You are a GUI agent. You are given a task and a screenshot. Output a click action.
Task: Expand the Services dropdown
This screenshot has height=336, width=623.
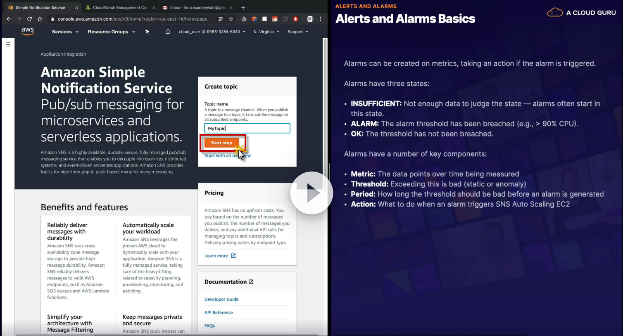pyautogui.click(x=65, y=32)
